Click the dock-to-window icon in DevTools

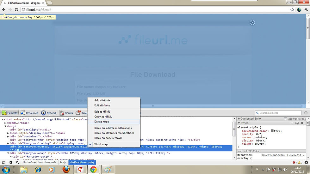(x=3, y=162)
